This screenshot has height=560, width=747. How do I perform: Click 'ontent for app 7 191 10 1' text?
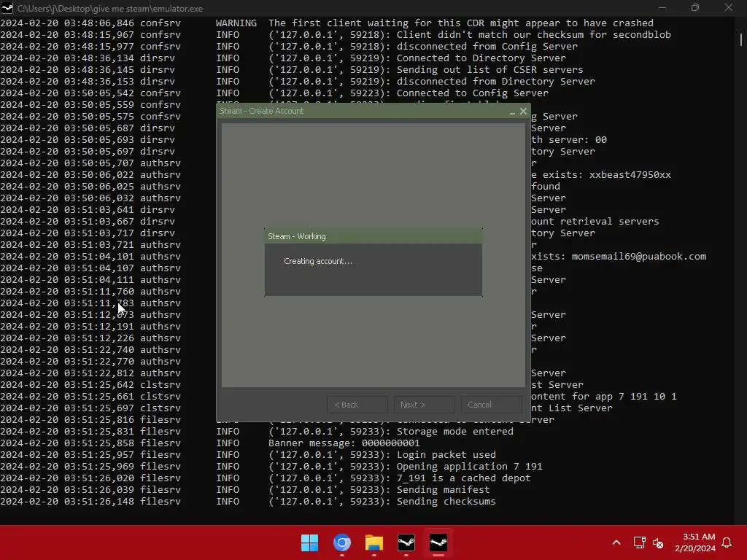603,396
